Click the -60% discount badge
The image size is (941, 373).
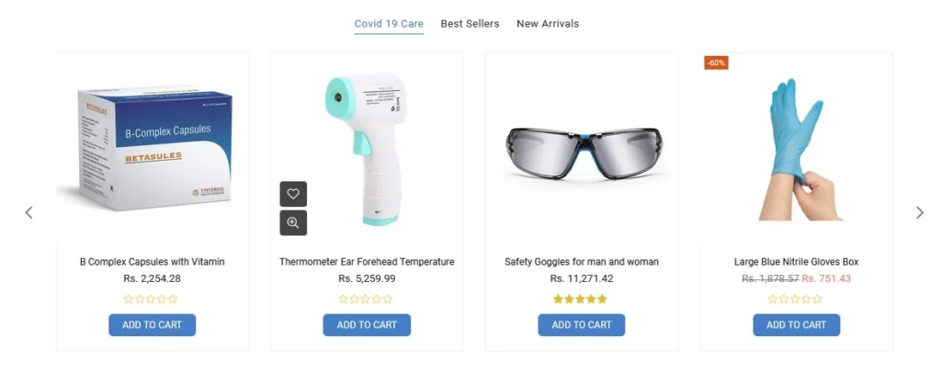click(x=717, y=62)
